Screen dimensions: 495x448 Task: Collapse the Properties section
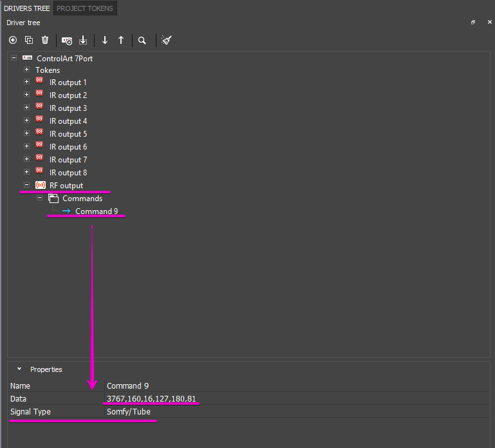(19, 369)
